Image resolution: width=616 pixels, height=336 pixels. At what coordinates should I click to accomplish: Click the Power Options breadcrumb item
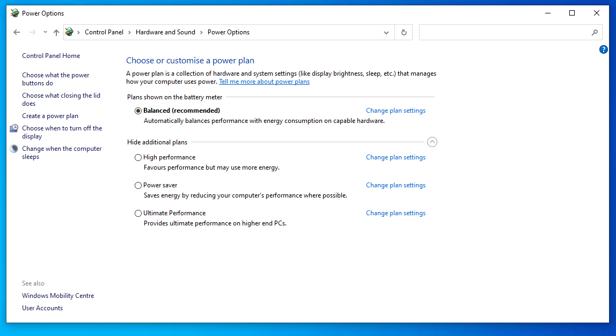point(228,32)
